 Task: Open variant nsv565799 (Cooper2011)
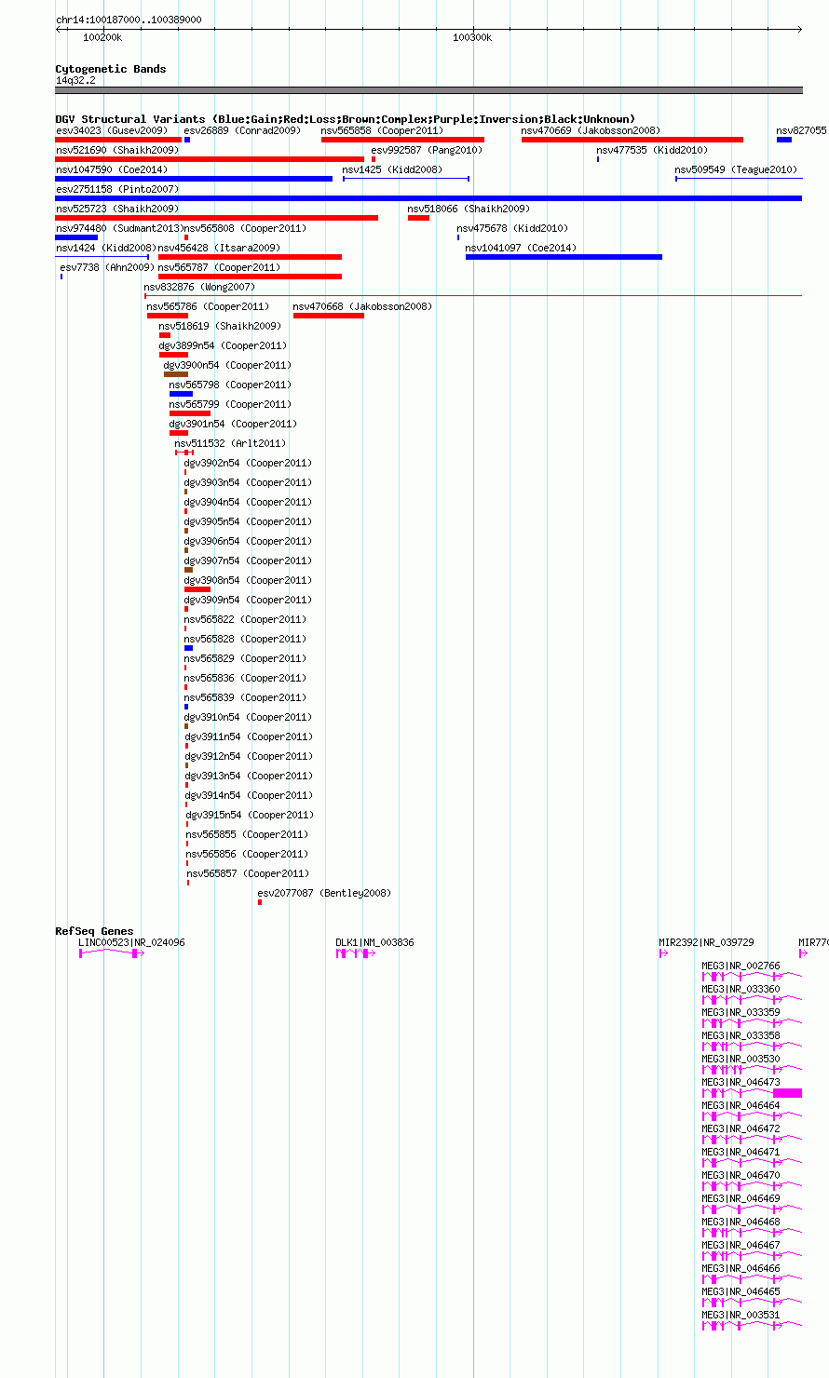230,404
